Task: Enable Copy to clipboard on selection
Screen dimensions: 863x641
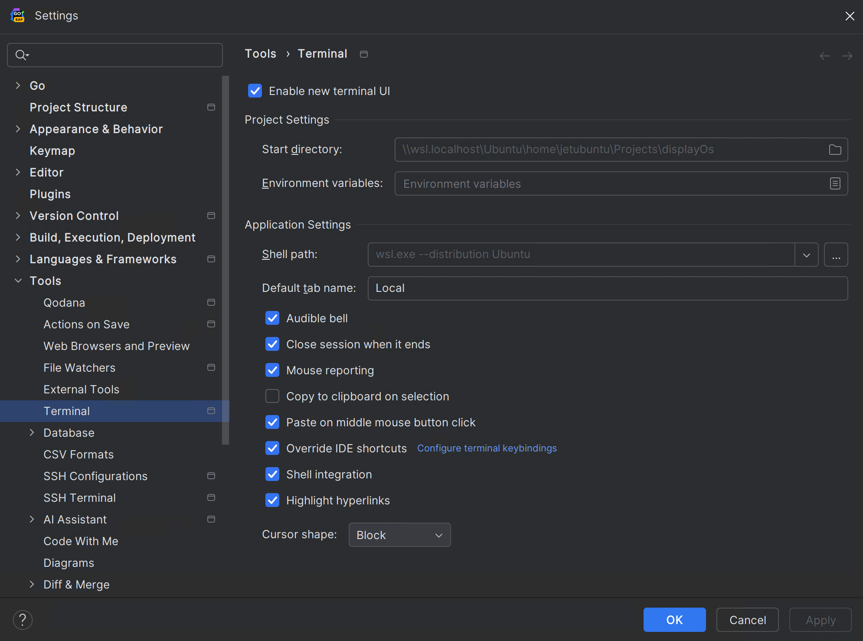Action: pyautogui.click(x=272, y=396)
